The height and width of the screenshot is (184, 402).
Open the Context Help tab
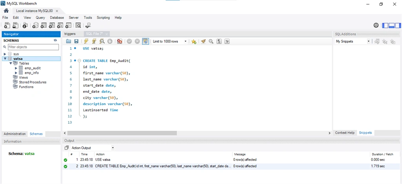click(x=345, y=133)
